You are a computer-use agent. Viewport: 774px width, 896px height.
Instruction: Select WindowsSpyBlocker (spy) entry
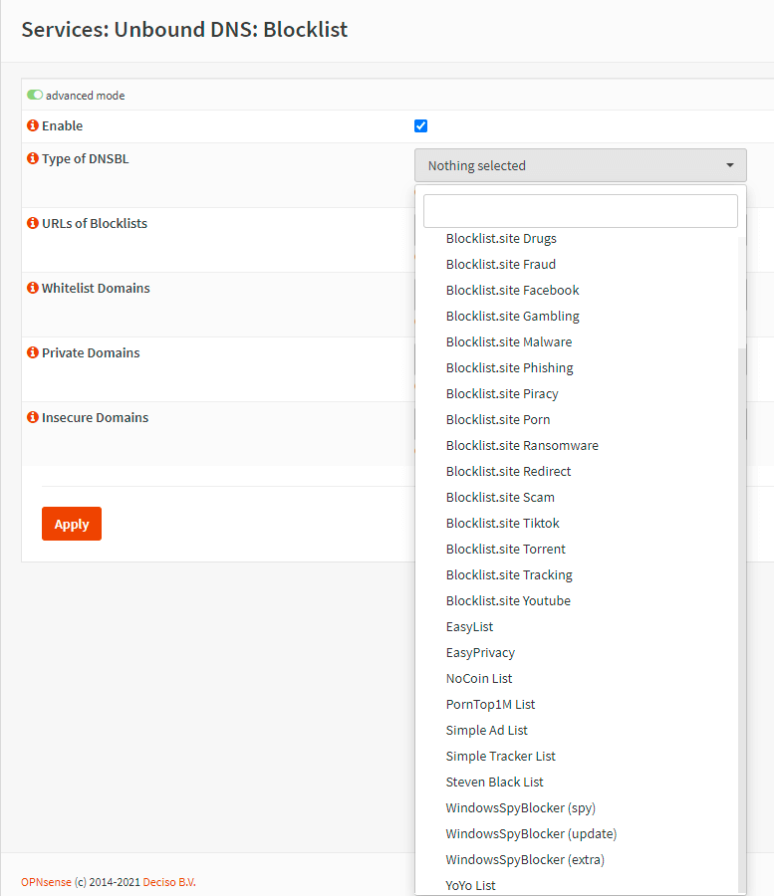click(x=520, y=807)
